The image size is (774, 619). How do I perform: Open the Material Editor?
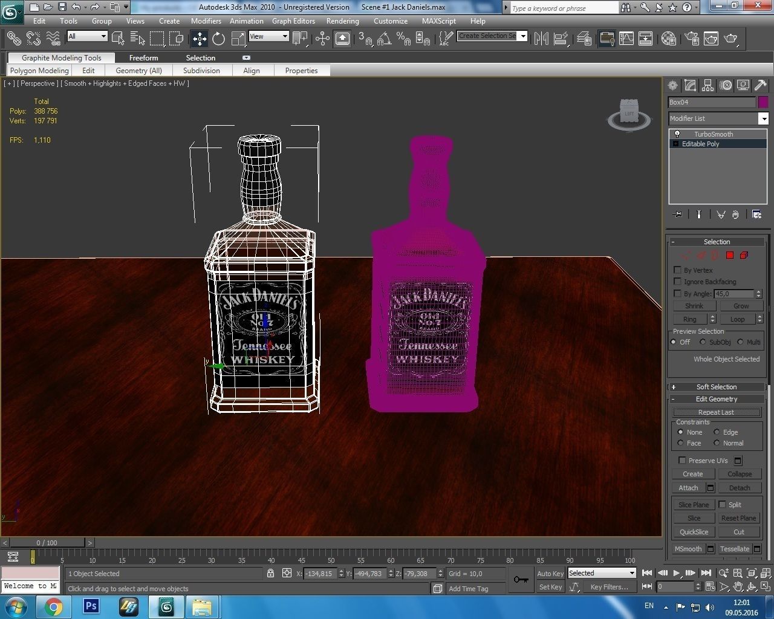click(x=669, y=39)
